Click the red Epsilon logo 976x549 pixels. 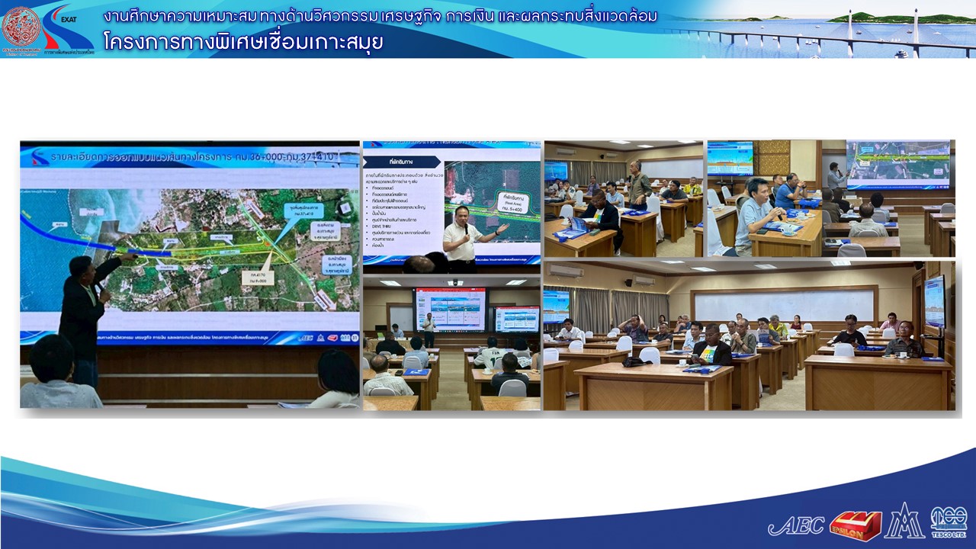pyautogui.click(x=855, y=525)
